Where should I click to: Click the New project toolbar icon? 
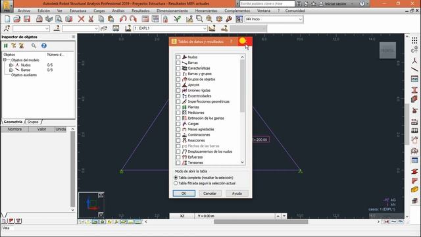[7, 19]
